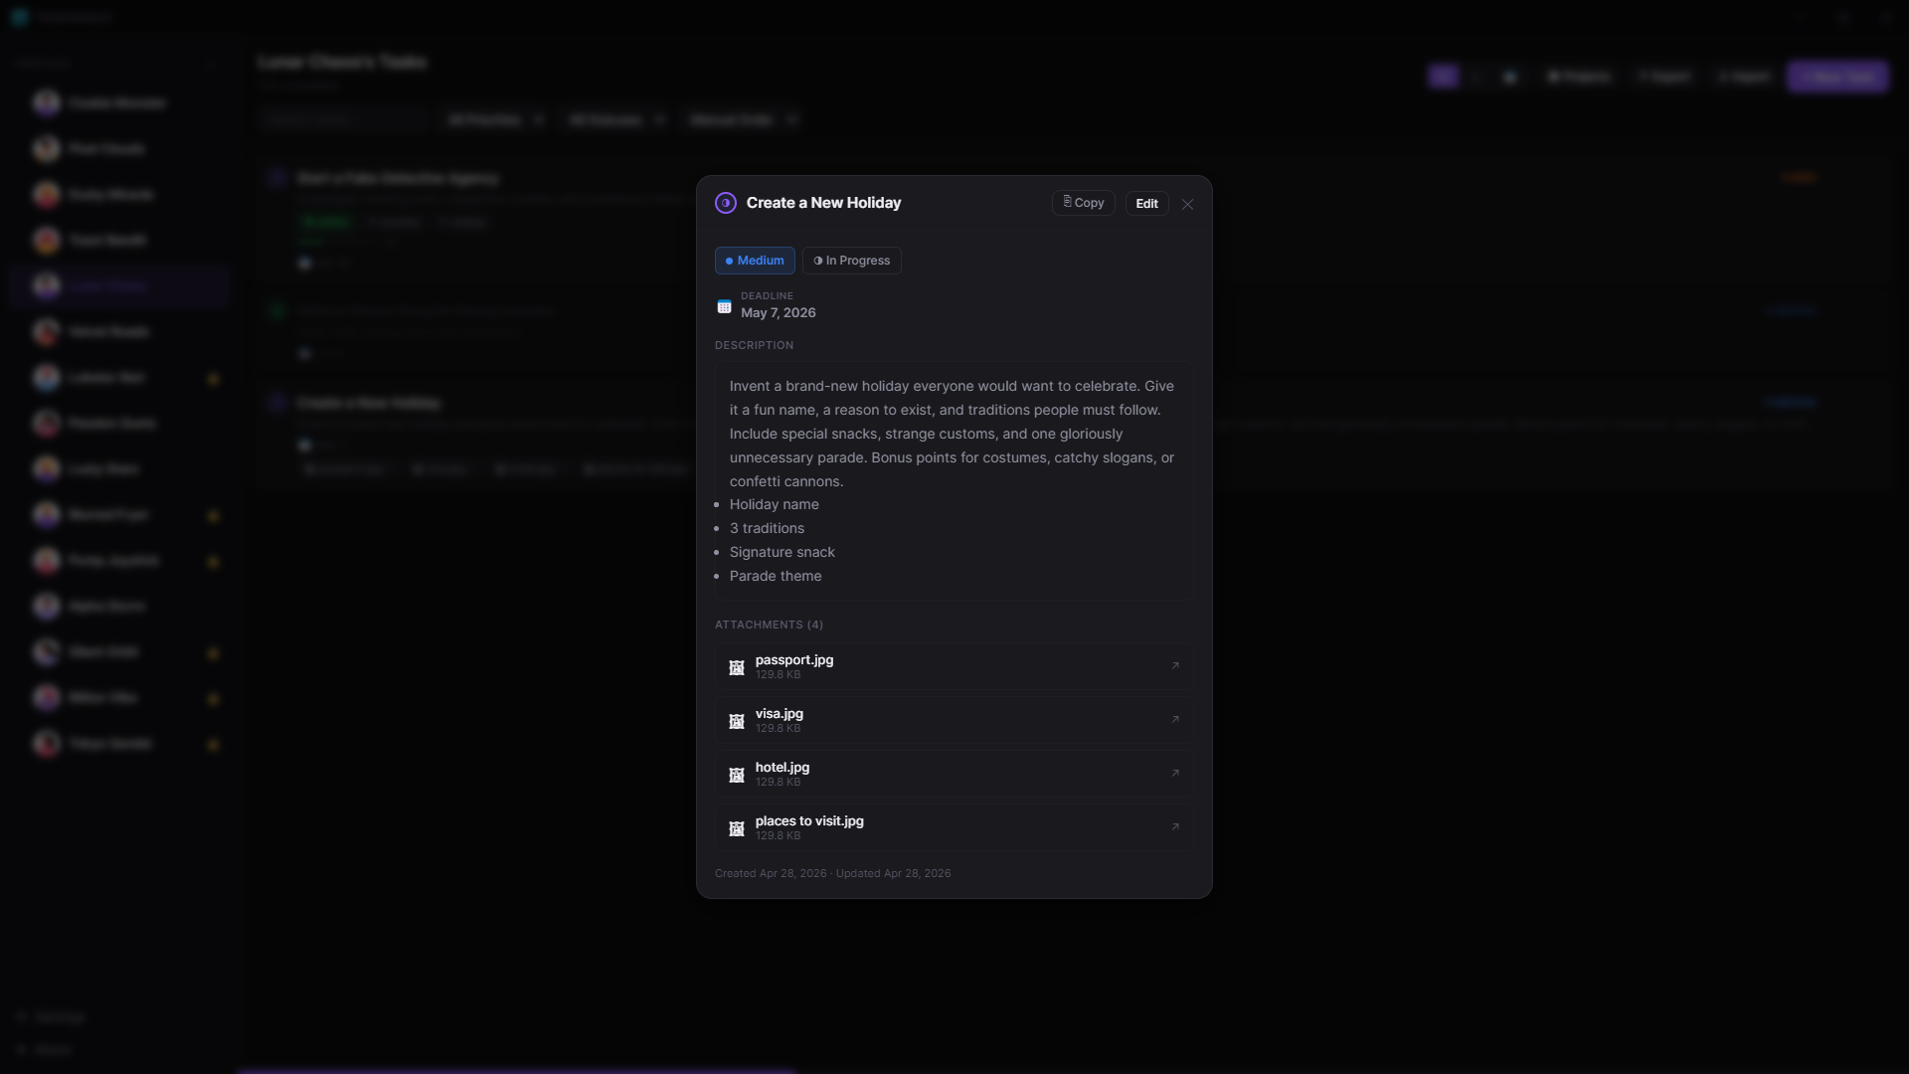Click the DEADLINE label
This screenshot has height=1074, width=1909.
(767, 296)
